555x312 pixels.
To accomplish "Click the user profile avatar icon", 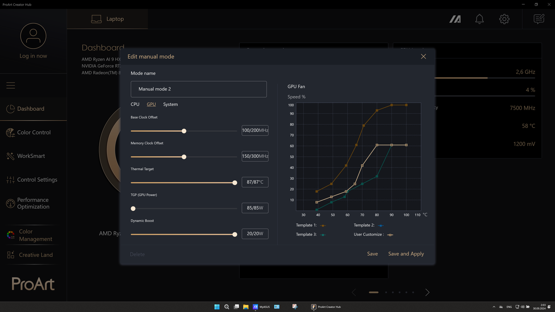I will click(33, 36).
